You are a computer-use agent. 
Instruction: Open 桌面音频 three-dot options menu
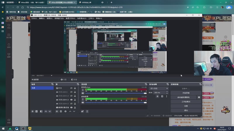83,99
